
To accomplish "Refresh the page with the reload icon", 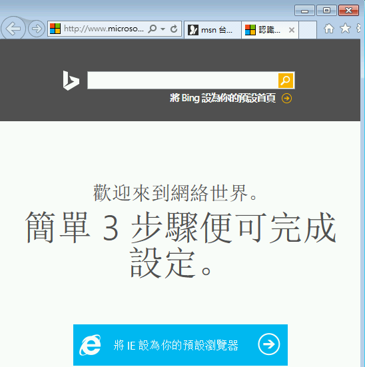I will click(174, 29).
